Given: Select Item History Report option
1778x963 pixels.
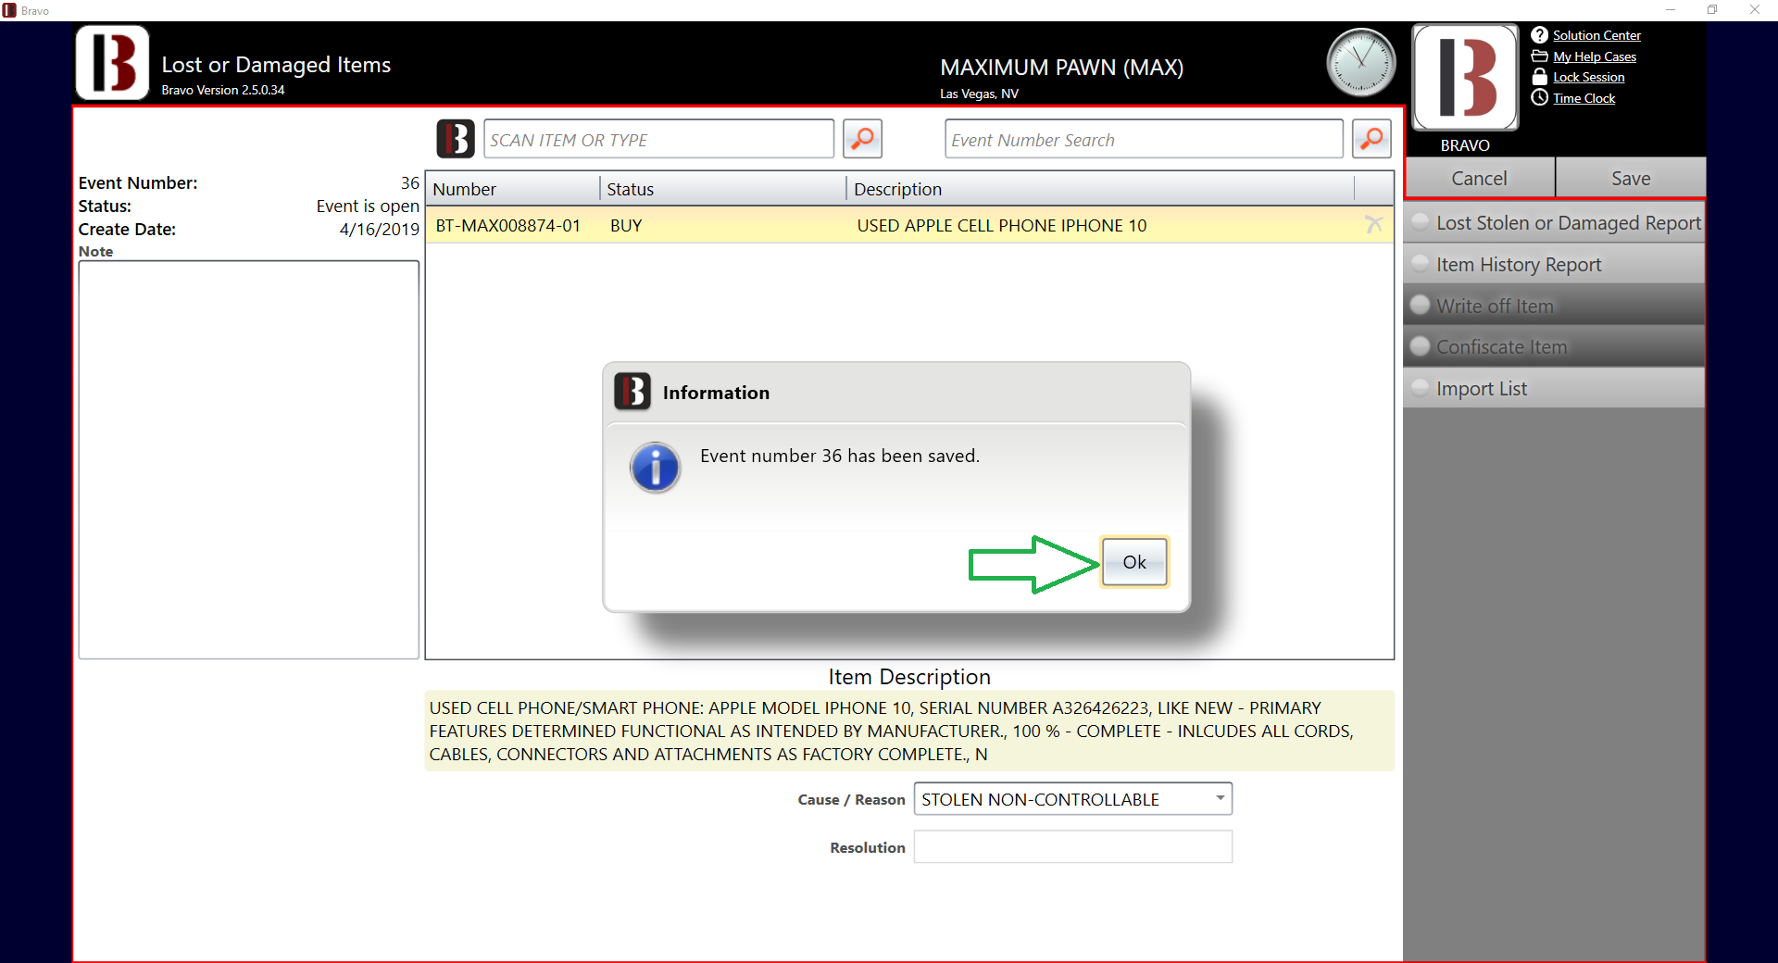Looking at the screenshot, I should click(x=1555, y=265).
